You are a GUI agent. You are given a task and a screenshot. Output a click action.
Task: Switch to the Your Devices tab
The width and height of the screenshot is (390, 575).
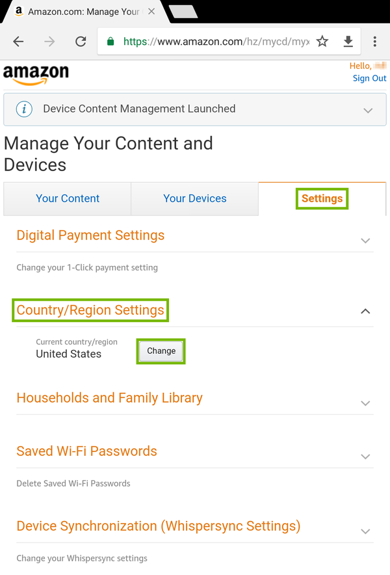pyautogui.click(x=195, y=198)
